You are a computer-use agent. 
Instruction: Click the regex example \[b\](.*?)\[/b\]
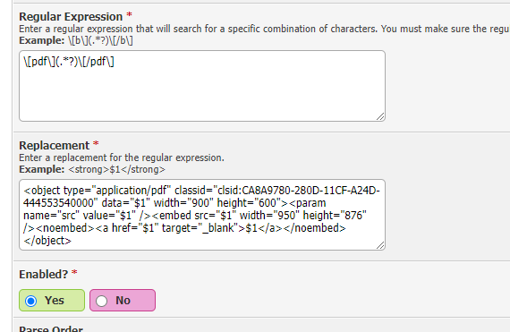point(100,40)
